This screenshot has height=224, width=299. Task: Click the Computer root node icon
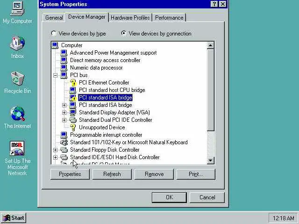coord(55,45)
